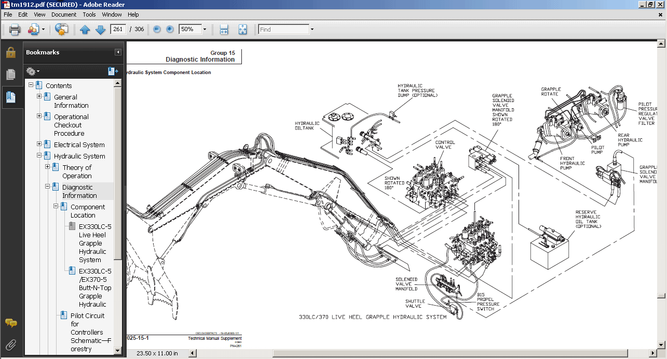The image size is (667, 359).
Task: Click the Print icon in toolbar
Action: point(15,30)
